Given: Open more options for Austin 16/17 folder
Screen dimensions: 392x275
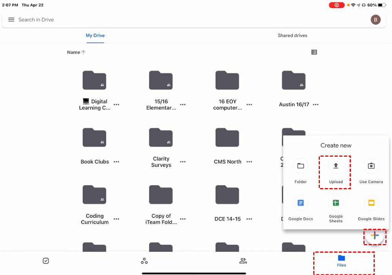Looking at the screenshot, I should click(x=316, y=105).
